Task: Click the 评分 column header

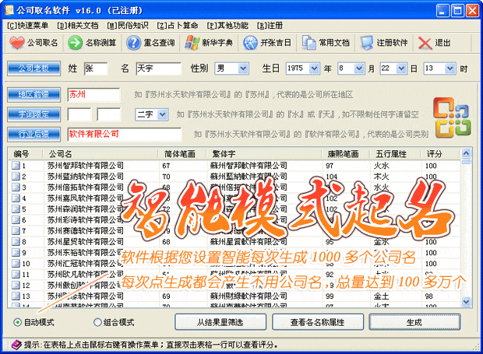Action: click(440, 154)
